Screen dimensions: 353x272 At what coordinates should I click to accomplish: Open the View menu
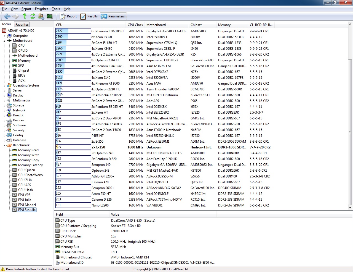(x=14, y=9)
